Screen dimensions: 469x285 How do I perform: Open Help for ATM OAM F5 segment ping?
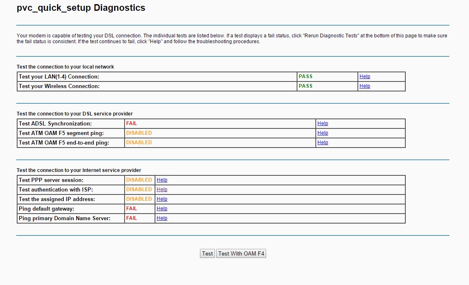[x=322, y=133]
